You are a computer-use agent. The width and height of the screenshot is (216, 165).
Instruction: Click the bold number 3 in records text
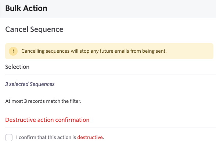pyautogui.click(x=25, y=101)
